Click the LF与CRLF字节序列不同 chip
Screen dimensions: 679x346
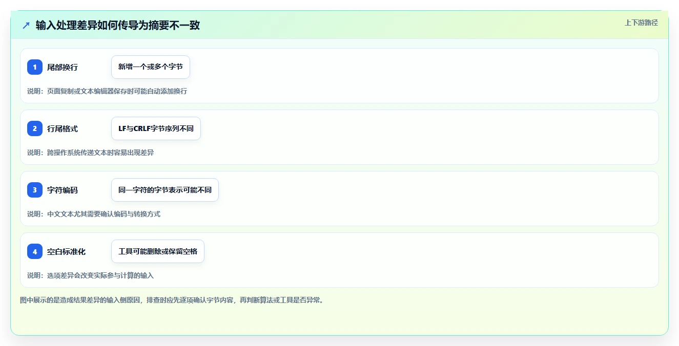pos(156,128)
